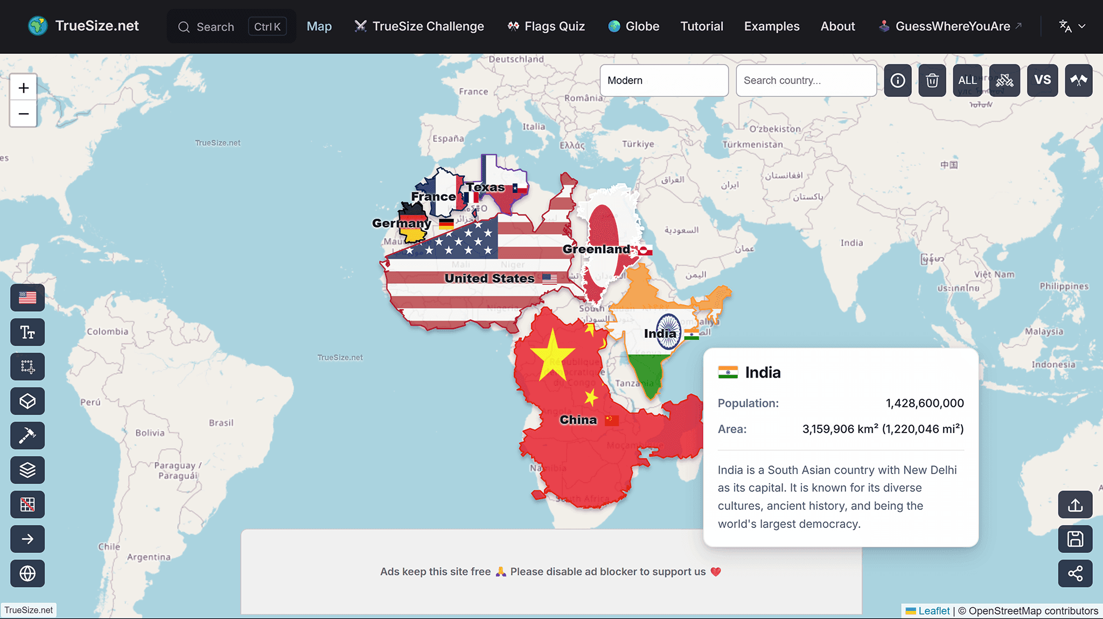The width and height of the screenshot is (1103, 619).
Task: Open the info circle icon button
Action: point(898,80)
